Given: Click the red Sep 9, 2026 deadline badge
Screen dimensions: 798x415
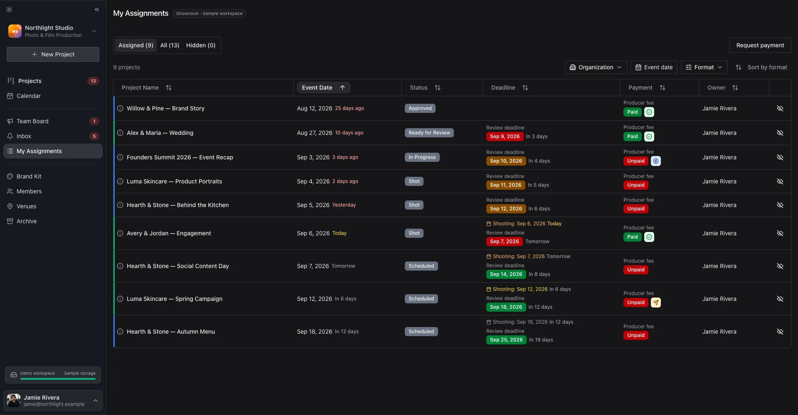Looking at the screenshot, I should [x=505, y=137].
